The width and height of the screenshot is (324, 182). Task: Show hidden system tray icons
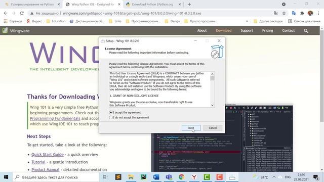pyautogui.click(x=274, y=177)
